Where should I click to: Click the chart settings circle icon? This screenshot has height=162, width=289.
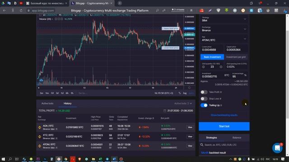tap(189, 88)
